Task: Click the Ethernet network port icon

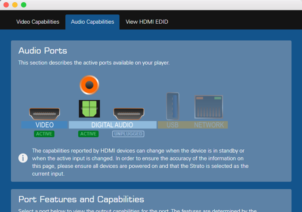Action: point(208,107)
